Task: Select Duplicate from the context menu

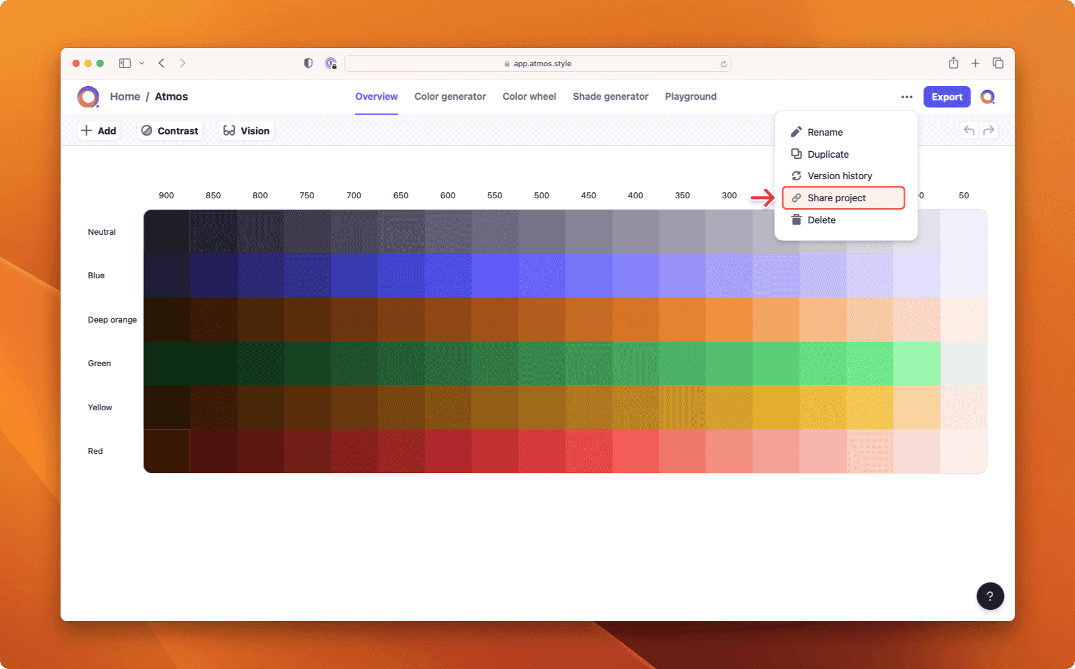Action: pos(827,154)
